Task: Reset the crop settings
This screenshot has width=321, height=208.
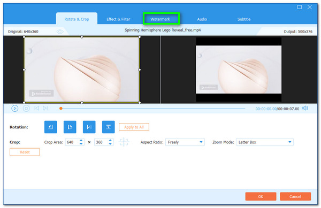Action: tap(25, 152)
